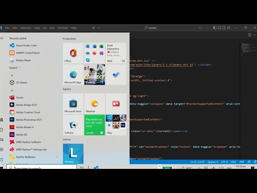Open the Photos CONNECT live tile
257x193 pixels.
pos(95,75)
